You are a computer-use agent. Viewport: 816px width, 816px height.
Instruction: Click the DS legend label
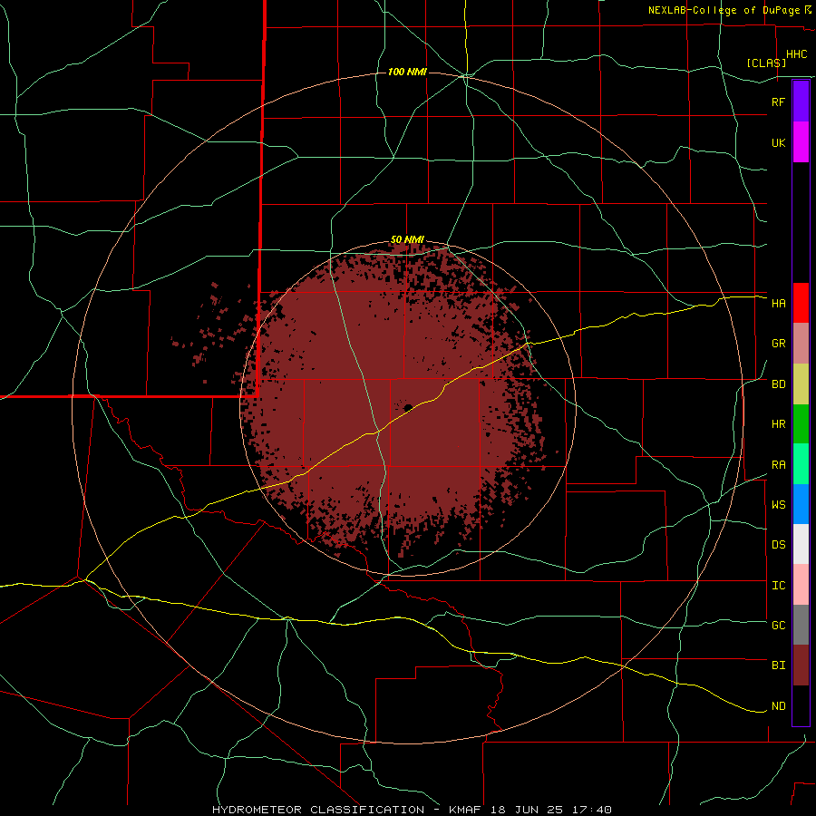coord(778,545)
